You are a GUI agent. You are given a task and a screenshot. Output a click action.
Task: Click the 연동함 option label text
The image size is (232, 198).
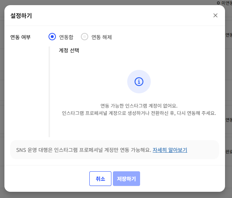click(66, 37)
